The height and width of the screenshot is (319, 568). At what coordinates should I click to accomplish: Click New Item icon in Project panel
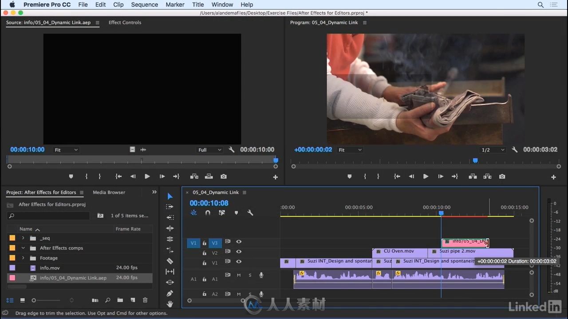[132, 300]
